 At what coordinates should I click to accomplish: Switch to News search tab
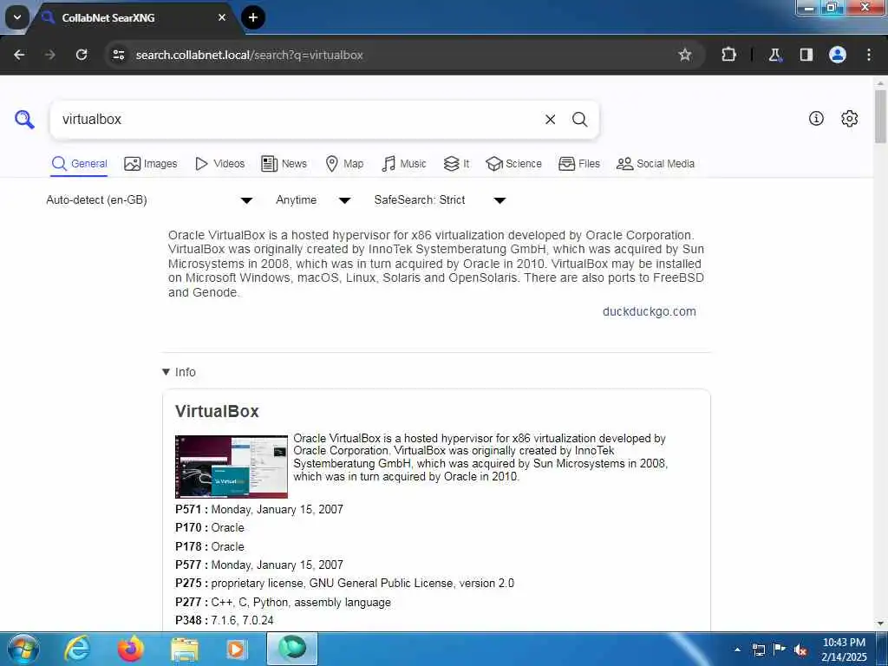point(284,164)
